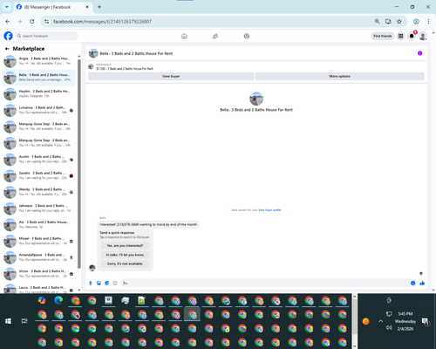This screenshot has width=436, height=349.
Task: View site information icon in address bar
Action: coord(46,22)
